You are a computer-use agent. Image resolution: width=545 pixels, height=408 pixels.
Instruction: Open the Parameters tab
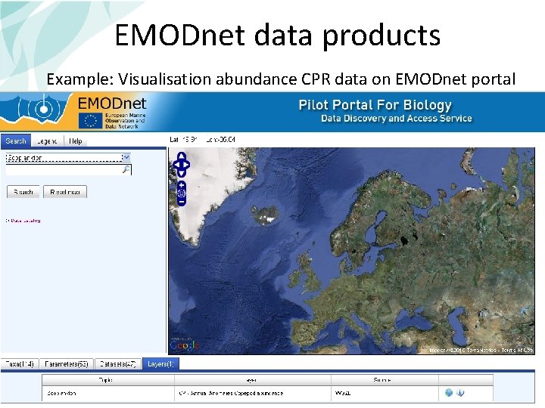[x=67, y=364]
